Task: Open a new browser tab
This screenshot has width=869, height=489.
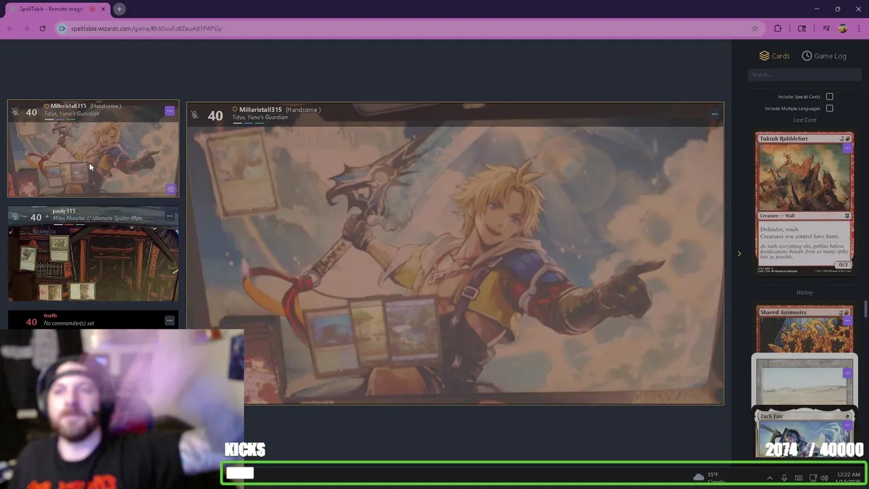Action: [119, 9]
